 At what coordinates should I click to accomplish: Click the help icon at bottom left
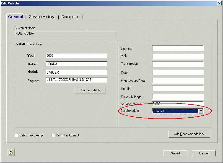(x=11, y=152)
